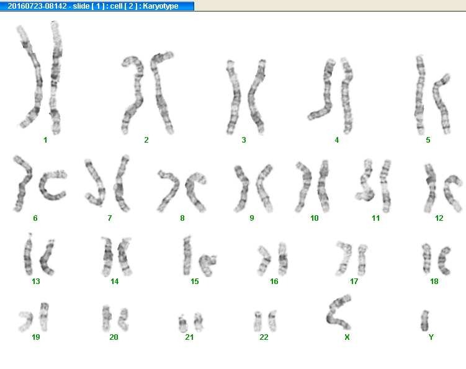Select the chromosome pair labeled 15
The width and height of the screenshot is (466, 369).
(x=200, y=256)
